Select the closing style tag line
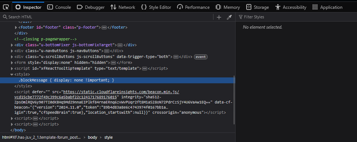 [23, 86]
